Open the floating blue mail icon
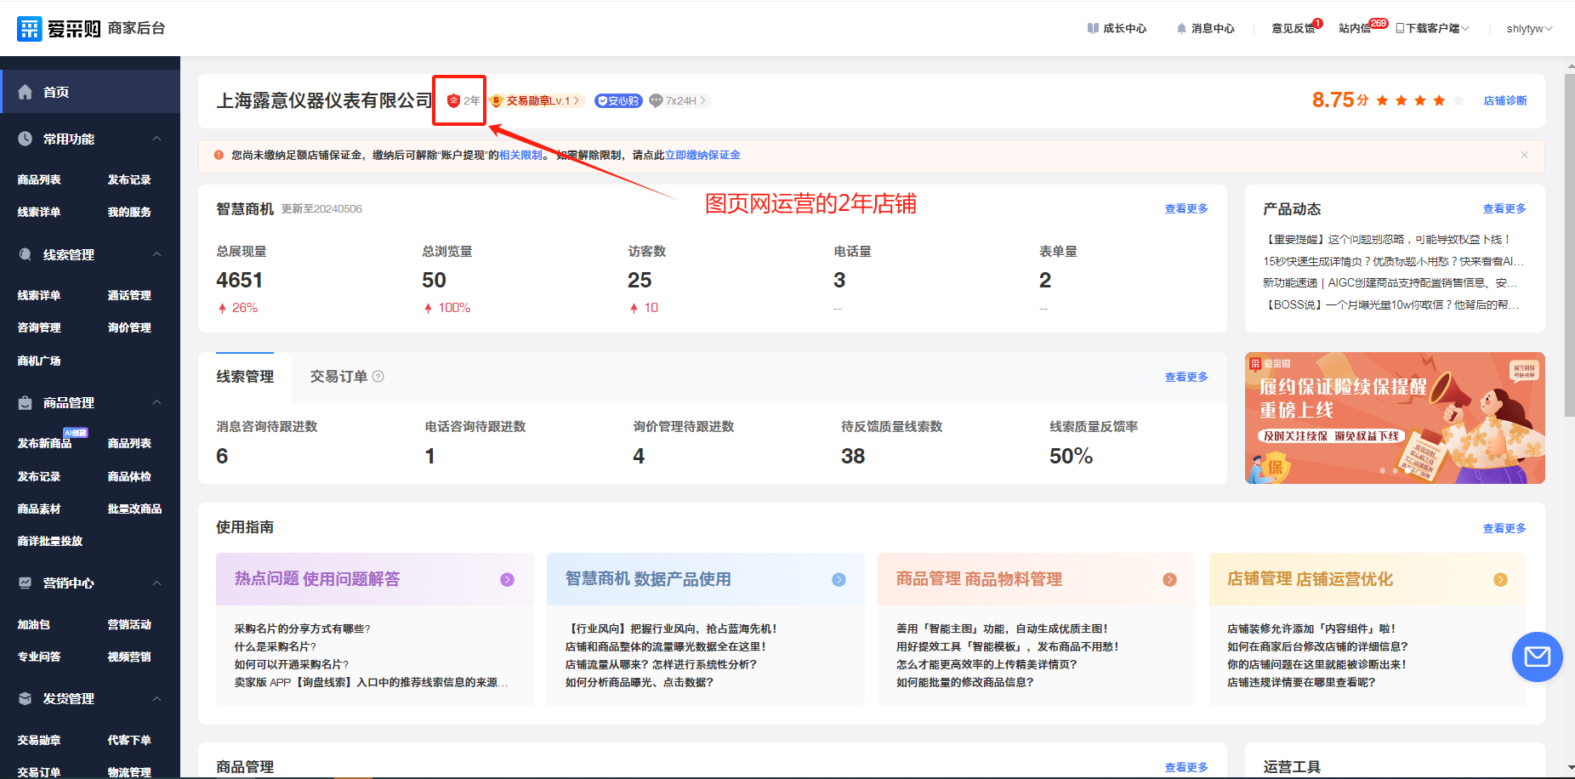Screen dimensions: 1575x779 click(1537, 657)
